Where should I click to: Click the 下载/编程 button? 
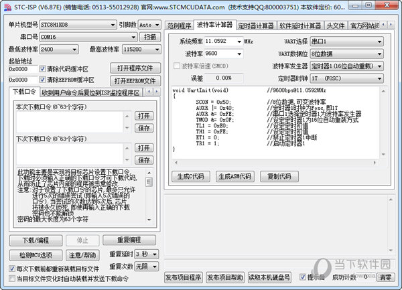pos(36,240)
